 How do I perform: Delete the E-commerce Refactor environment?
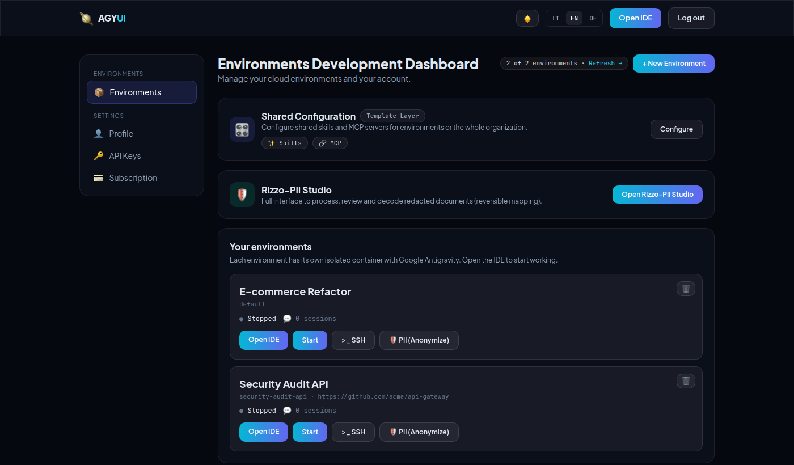tap(686, 289)
